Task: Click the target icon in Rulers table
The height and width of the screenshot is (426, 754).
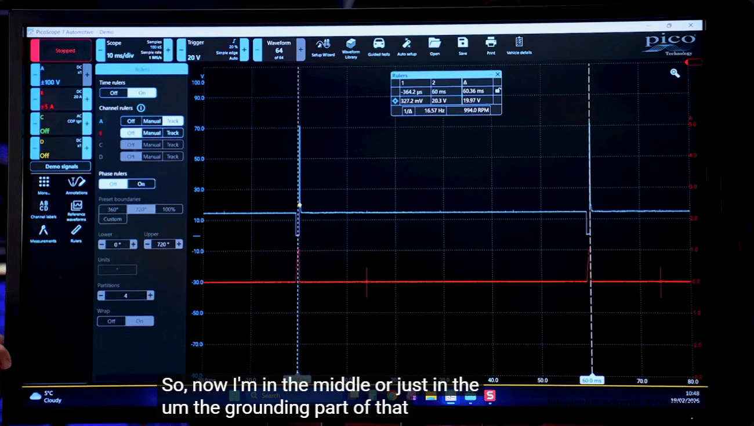Action: tap(396, 100)
